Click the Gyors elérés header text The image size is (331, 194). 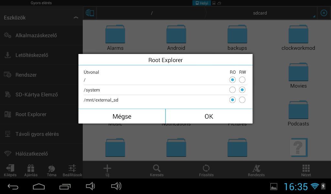tap(41, 3)
